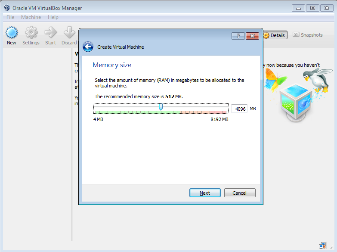This screenshot has width=337, height=252.
Task: Switch to the Snapshots view
Action: [x=308, y=35]
